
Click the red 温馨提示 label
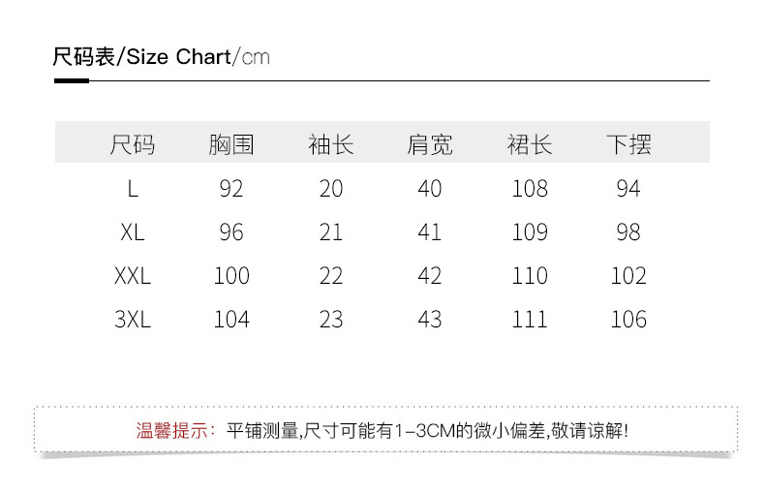coord(176,431)
